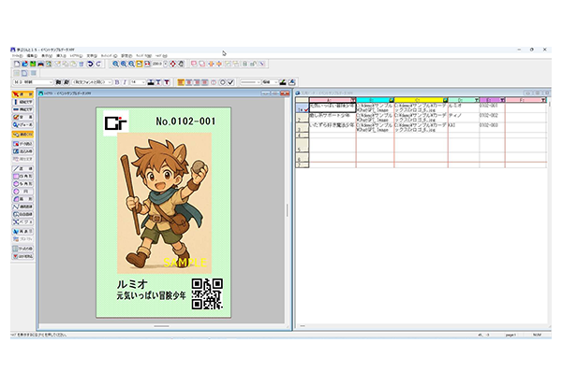This screenshot has width=562, height=386.
Task: Click the zoom in magnifier icon
Action: 116,64
